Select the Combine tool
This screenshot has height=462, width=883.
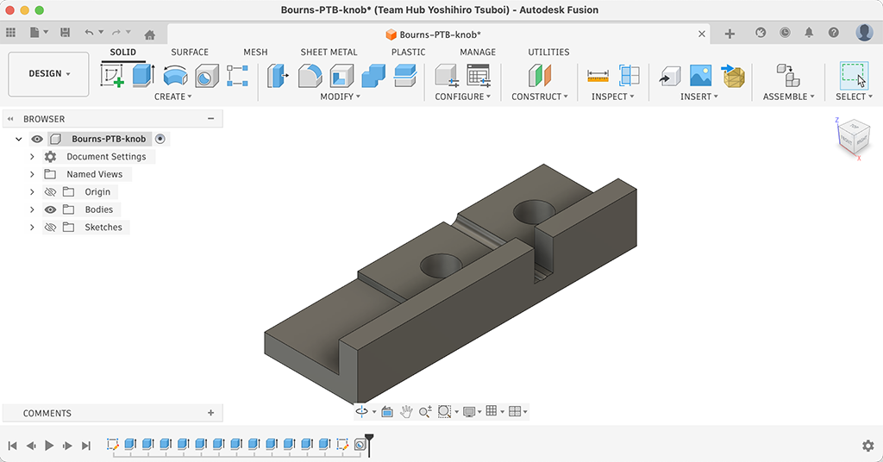[373, 75]
